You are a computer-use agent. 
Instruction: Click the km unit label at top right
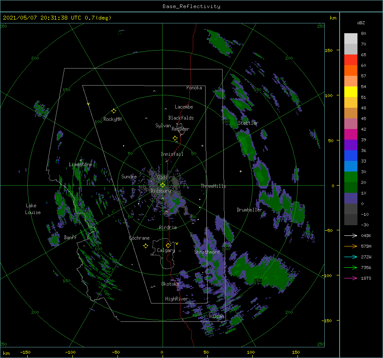pos(333,18)
